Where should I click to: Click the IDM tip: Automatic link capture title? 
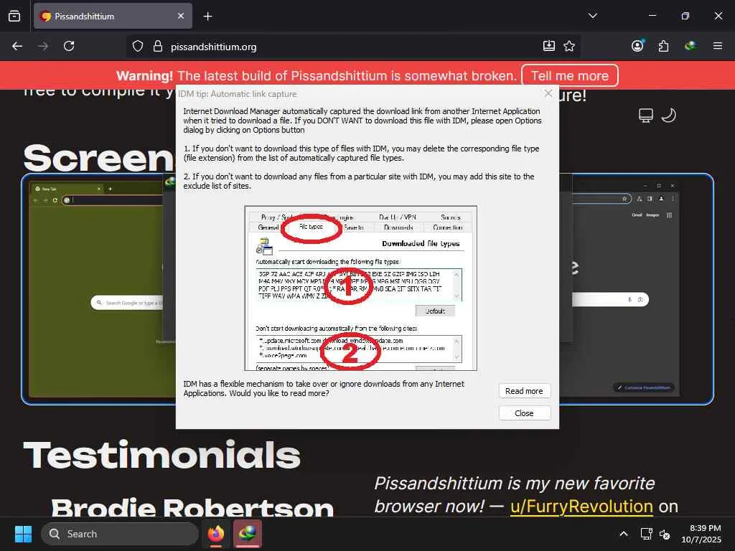tap(237, 94)
